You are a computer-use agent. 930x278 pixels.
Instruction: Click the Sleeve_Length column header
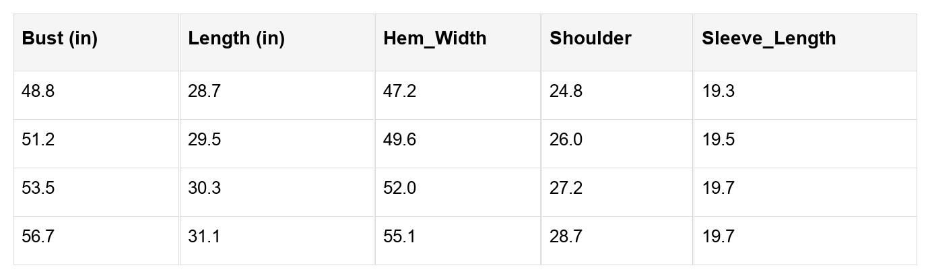tap(768, 39)
